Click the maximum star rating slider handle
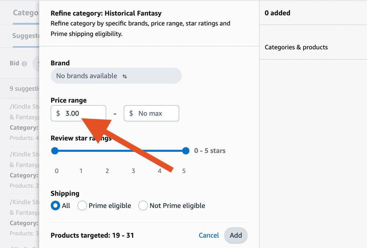Image resolution: width=367 pixels, height=248 pixels. [x=186, y=150]
